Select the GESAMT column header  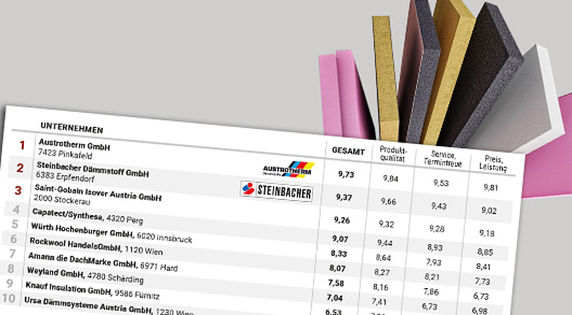[x=348, y=151]
